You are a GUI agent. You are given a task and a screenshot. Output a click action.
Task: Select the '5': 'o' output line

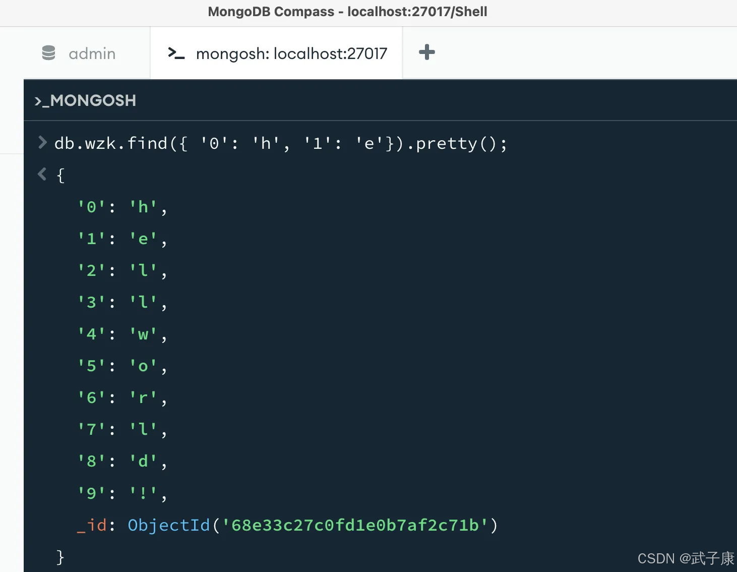click(x=122, y=366)
